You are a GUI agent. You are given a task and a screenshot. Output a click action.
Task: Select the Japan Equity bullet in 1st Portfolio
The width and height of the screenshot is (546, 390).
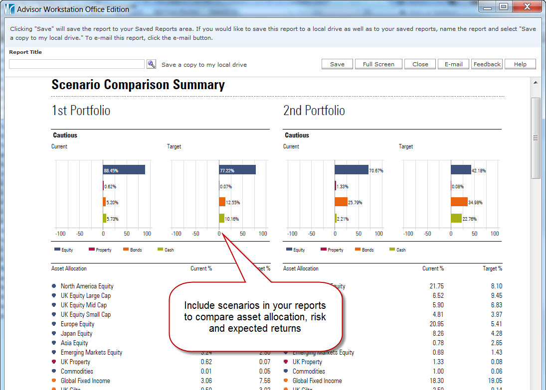pos(54,334)
